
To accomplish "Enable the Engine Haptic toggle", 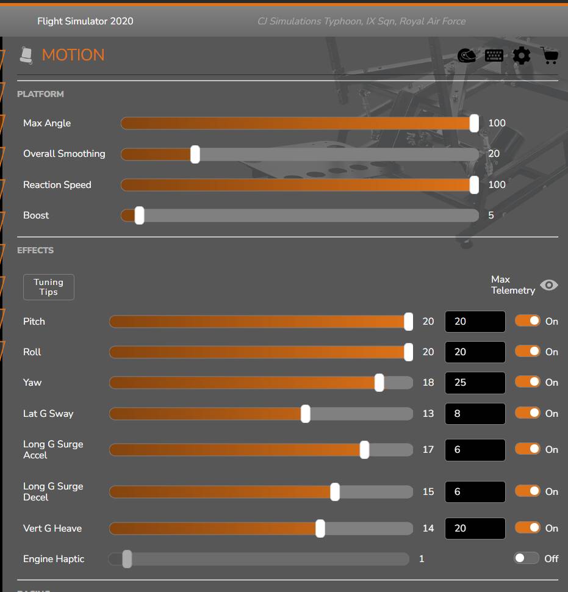I will pos(525,558).
